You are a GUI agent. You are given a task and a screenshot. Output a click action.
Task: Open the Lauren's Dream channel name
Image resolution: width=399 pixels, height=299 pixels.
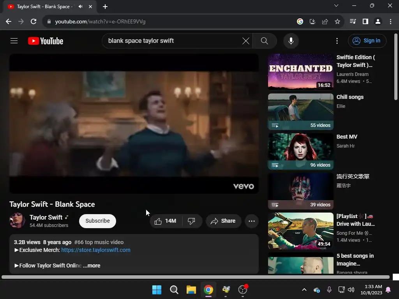(352, 74)
